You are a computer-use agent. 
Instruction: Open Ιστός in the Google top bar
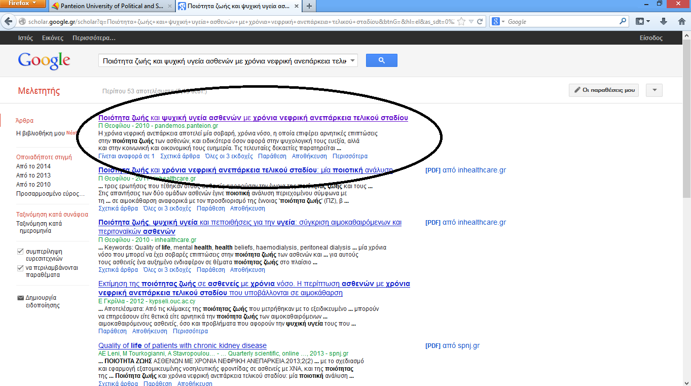(x=25, y=38)
